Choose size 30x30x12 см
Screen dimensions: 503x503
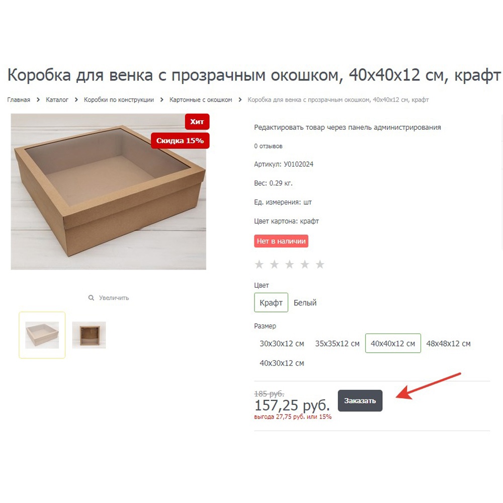pyautogui.click(x=282, y=344)
